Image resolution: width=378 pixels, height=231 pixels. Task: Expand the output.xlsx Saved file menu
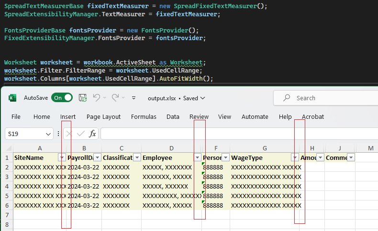click(x=177, y=98)
